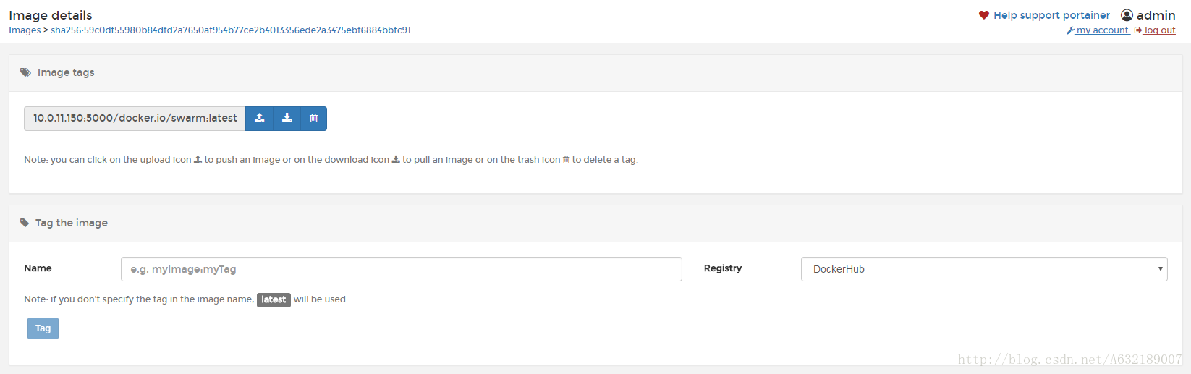This screenshot has width=1191, height=374.
Task: Open the Help support portainer link
Action: (1051, 15)
